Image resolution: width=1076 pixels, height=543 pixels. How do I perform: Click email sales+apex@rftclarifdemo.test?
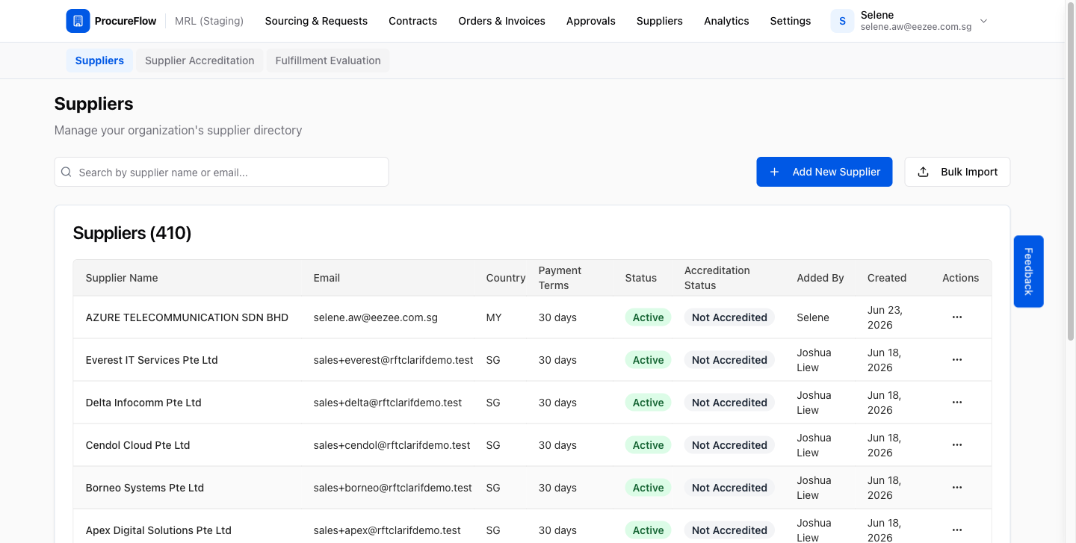tap(387, 530)
